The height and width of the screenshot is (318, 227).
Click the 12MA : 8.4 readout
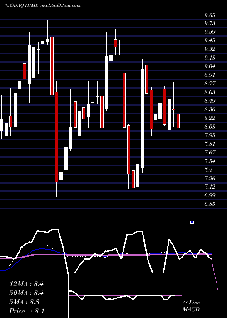point(26,284)
